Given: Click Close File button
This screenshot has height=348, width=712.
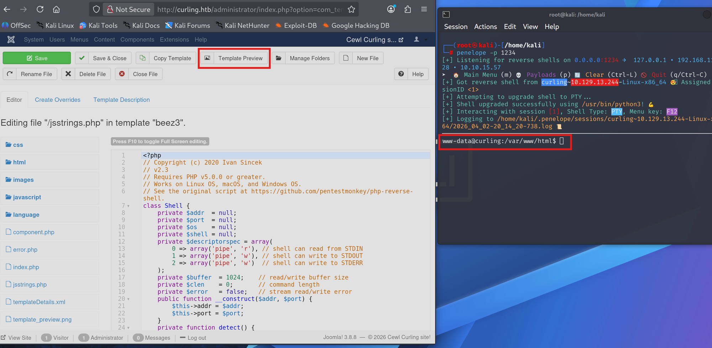Looking at the screenshot, I should (x=138, y=74).
